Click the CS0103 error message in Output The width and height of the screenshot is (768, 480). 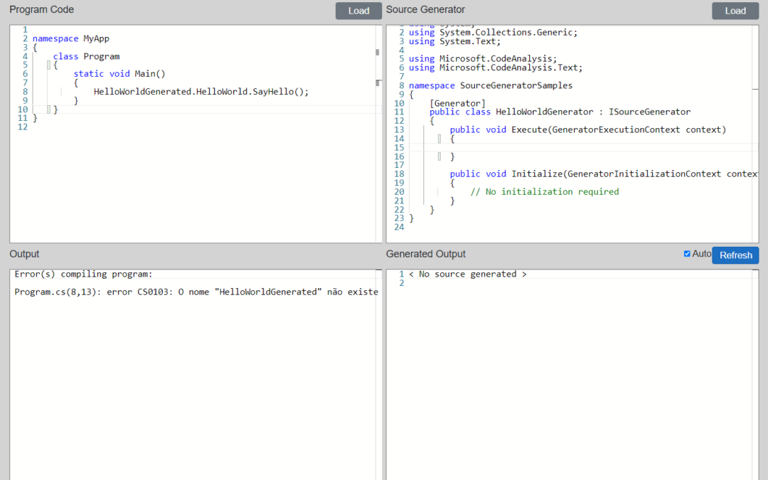[x=196, y=292]
